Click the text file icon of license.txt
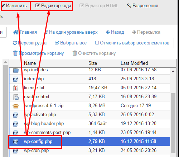Image resolution: width=179 pixels, height=157 pixels. coord(15,88)
